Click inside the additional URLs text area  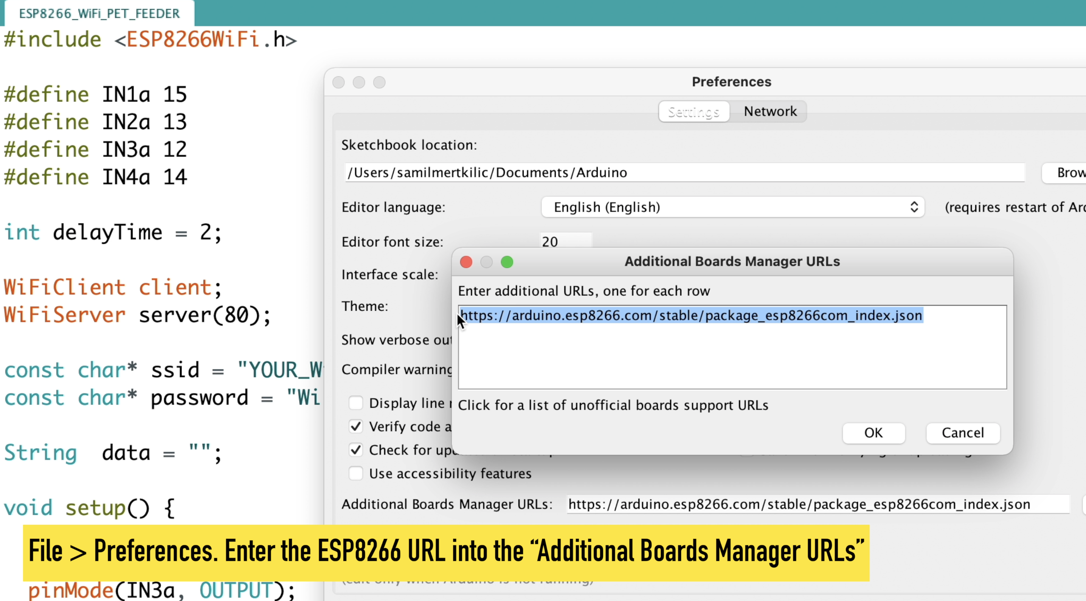(732, 347)
